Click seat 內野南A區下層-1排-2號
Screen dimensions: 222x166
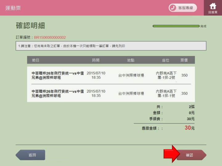(x=166, y=75)
